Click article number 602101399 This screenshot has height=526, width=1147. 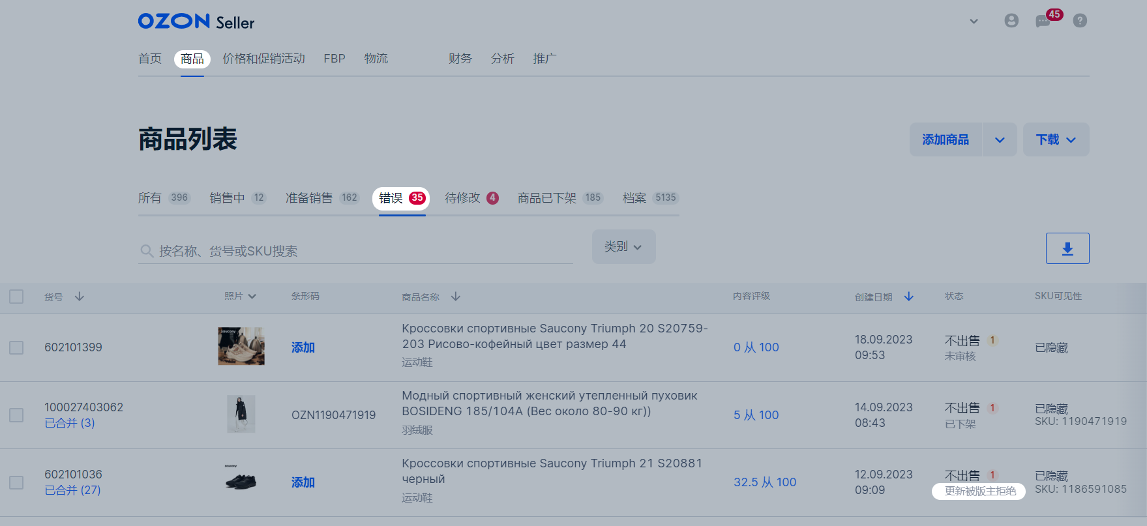74,347
